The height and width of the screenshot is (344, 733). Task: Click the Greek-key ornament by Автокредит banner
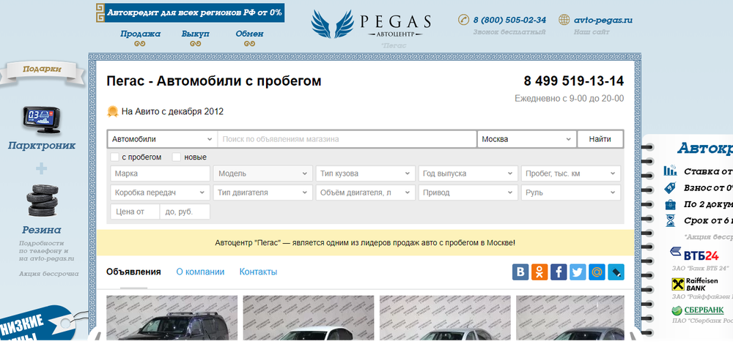pos(100,13)
